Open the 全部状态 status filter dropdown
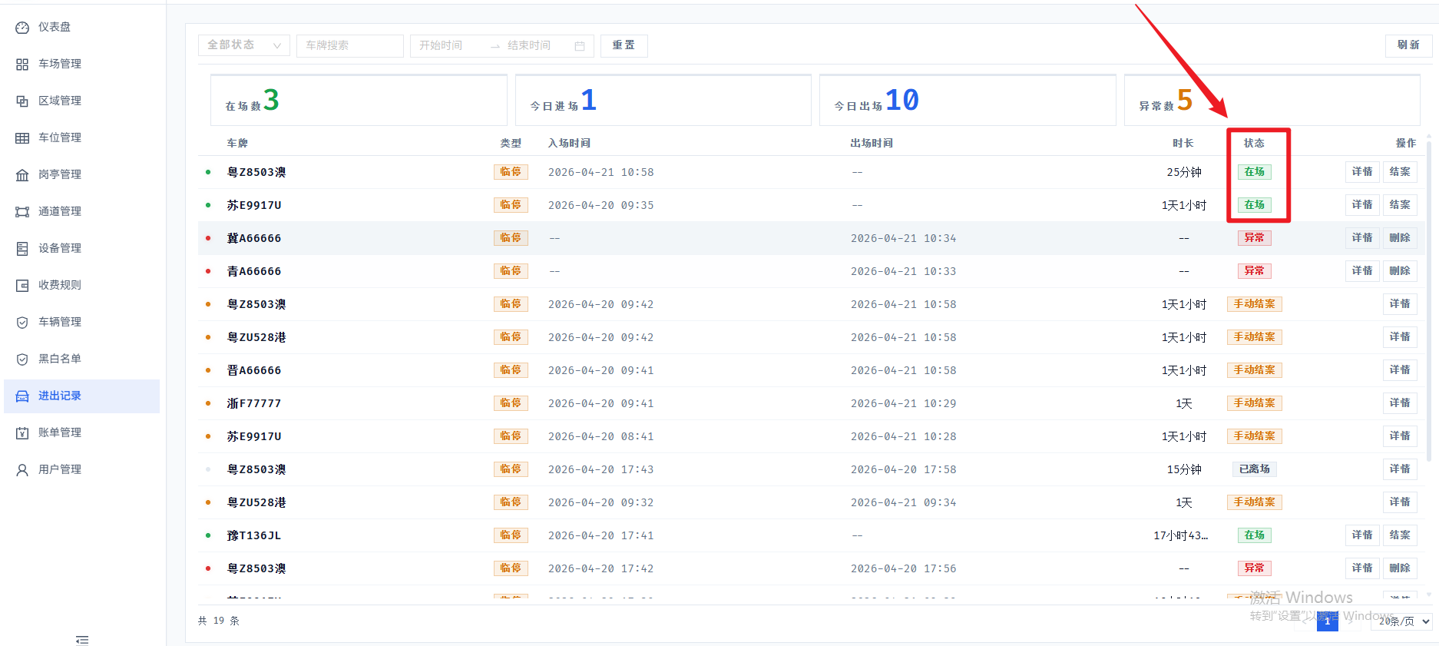This screenshot has width=1439, height=646. click(243, 45)
